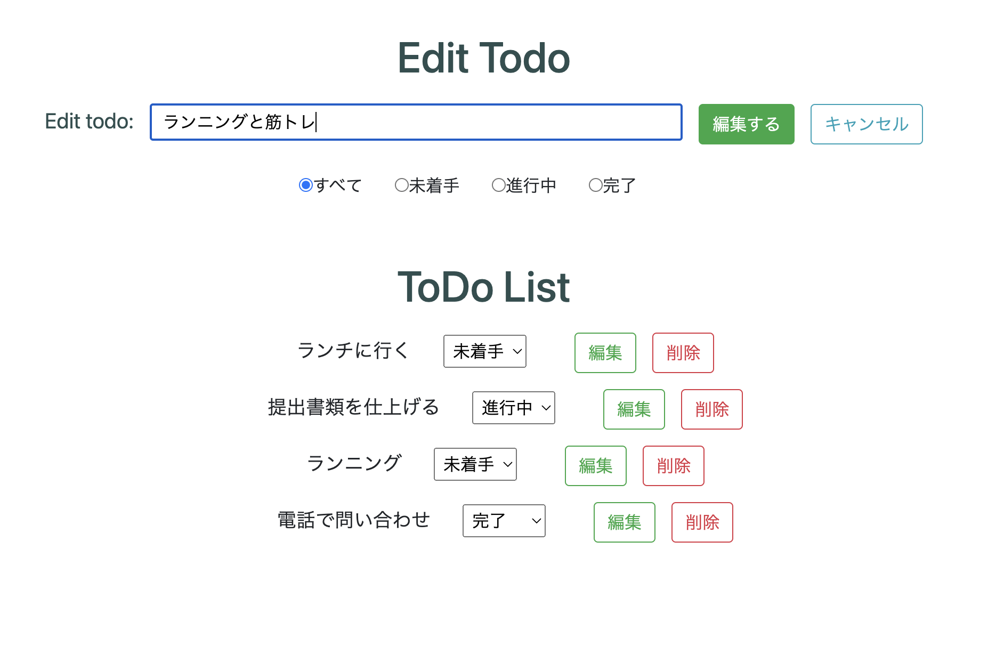1004x662 pixels.
Task: Open the status dropdown for 提出書類を仕上げる
Action: click(513, 408)
